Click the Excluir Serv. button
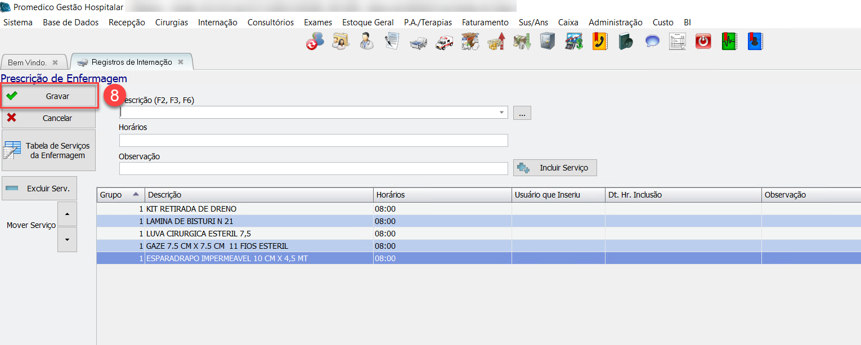 click(39, 189)
